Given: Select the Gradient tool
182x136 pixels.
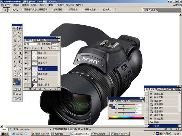Looking at the screenshot, I should [20, 53].
